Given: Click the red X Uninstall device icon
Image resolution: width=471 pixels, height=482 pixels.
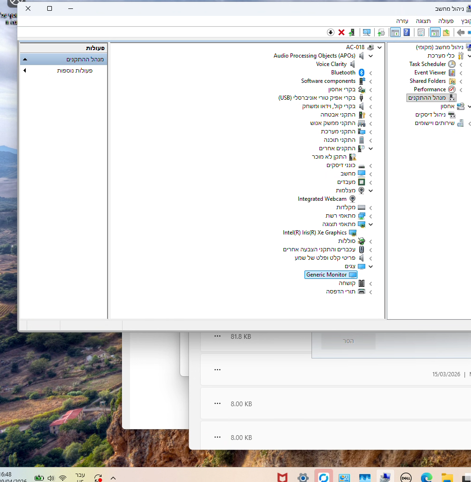Looking at the screenshot, I should 341,32.
